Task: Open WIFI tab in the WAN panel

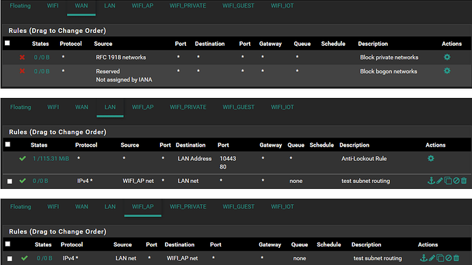Action: [x=53, y=5]
